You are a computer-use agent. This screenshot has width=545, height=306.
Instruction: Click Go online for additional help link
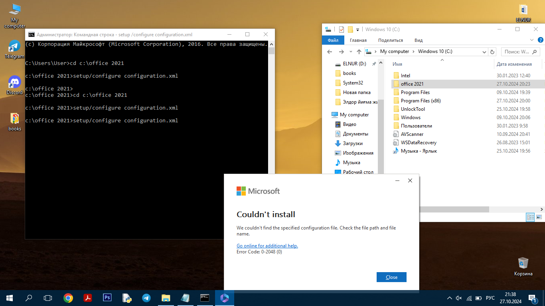[x=267, y=246]
